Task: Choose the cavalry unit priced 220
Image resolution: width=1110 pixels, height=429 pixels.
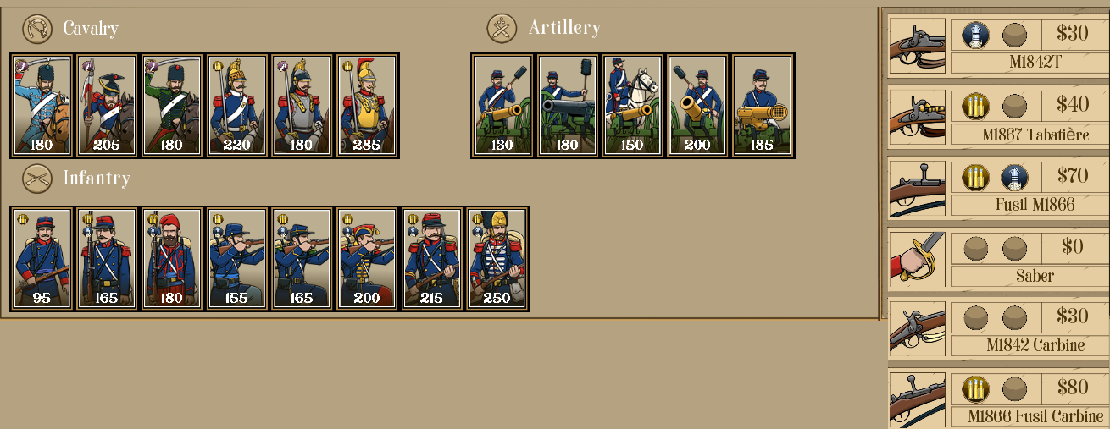Action: coord(237,106)
